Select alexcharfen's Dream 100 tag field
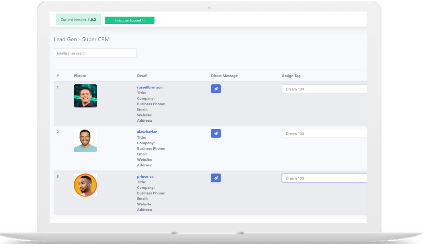 pos(324,134)
